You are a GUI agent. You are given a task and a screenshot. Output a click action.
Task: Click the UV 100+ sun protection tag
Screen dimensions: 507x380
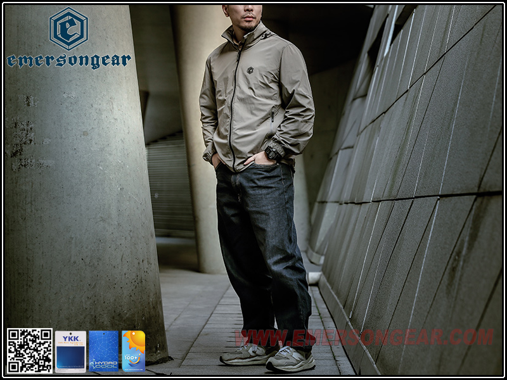pyautogui.click(x=133, y=351)
